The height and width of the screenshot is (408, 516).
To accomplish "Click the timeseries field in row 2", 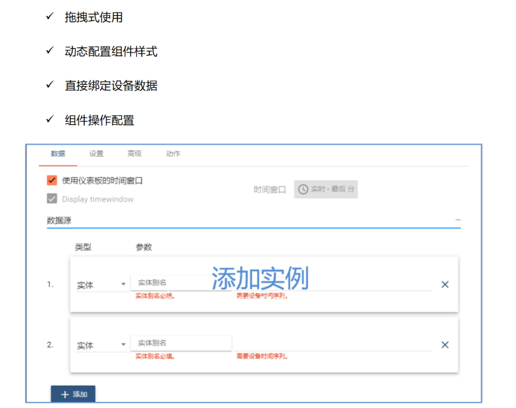I will tap(333, 344).
